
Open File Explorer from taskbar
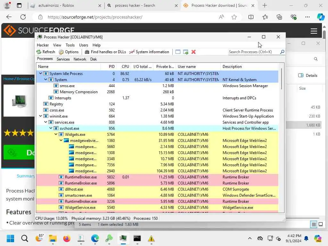(53, 238)
